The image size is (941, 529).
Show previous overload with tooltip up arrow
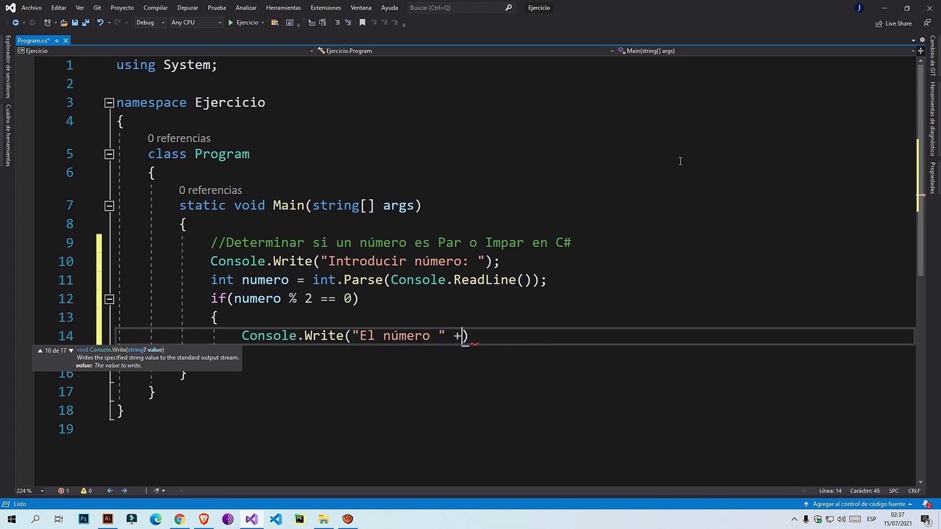coord(40,350)
